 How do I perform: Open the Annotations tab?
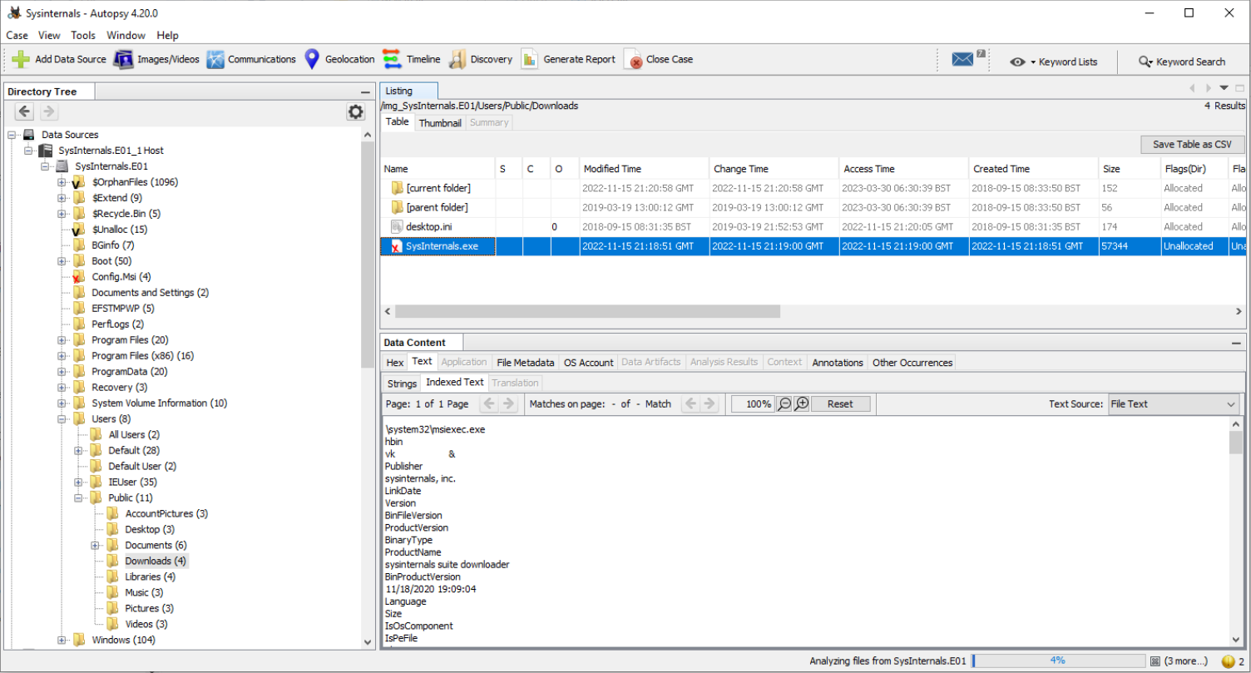coord(838,362)
